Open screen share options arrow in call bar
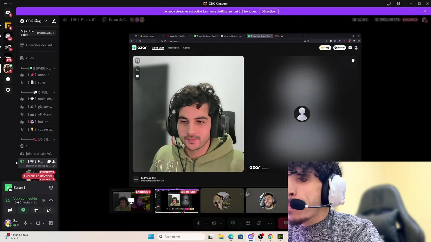This screenshot has width=431, height=242. coord(240,223)
